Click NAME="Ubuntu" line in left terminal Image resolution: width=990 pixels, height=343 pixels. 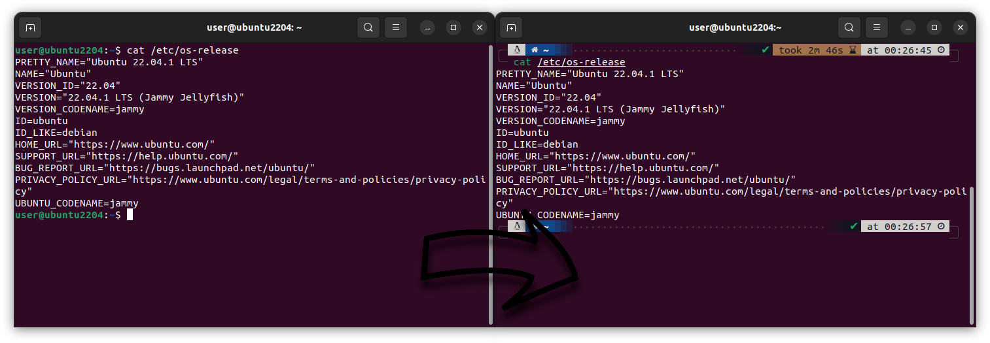[53, 74]
